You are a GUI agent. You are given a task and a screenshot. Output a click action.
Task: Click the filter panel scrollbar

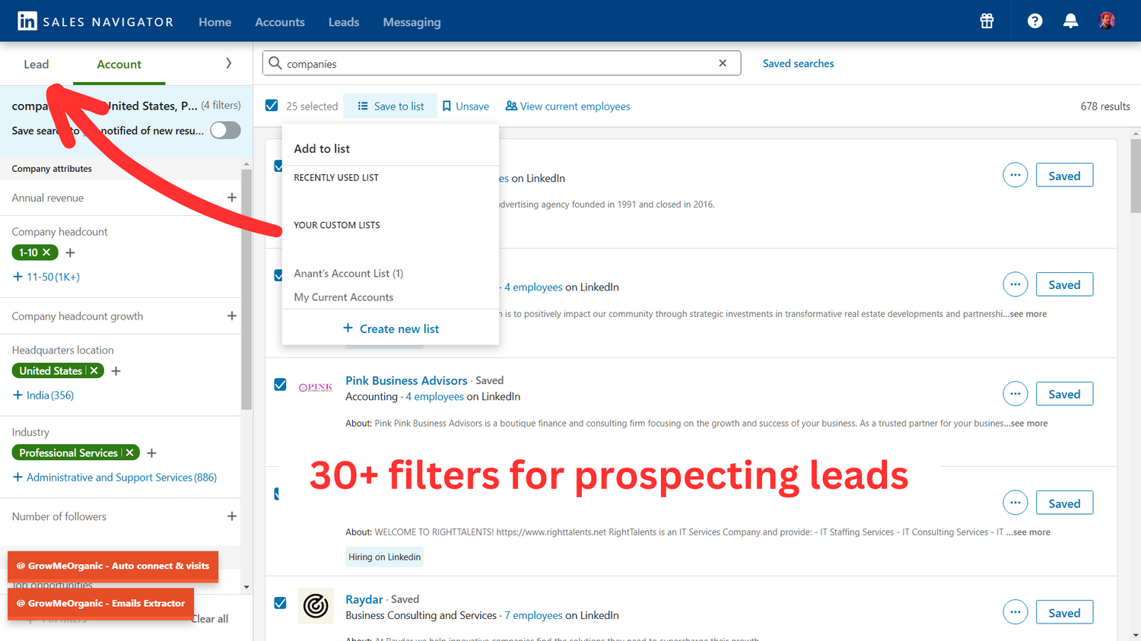click(x=246, y=289)
